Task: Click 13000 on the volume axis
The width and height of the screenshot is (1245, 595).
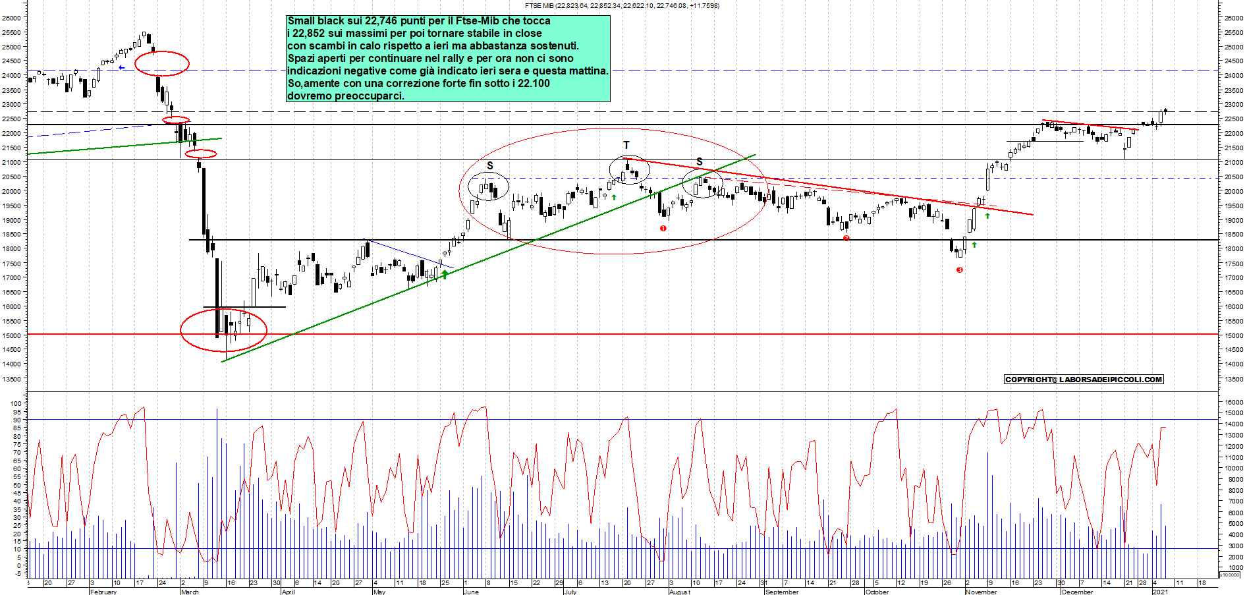Action: click(1234, 436)
